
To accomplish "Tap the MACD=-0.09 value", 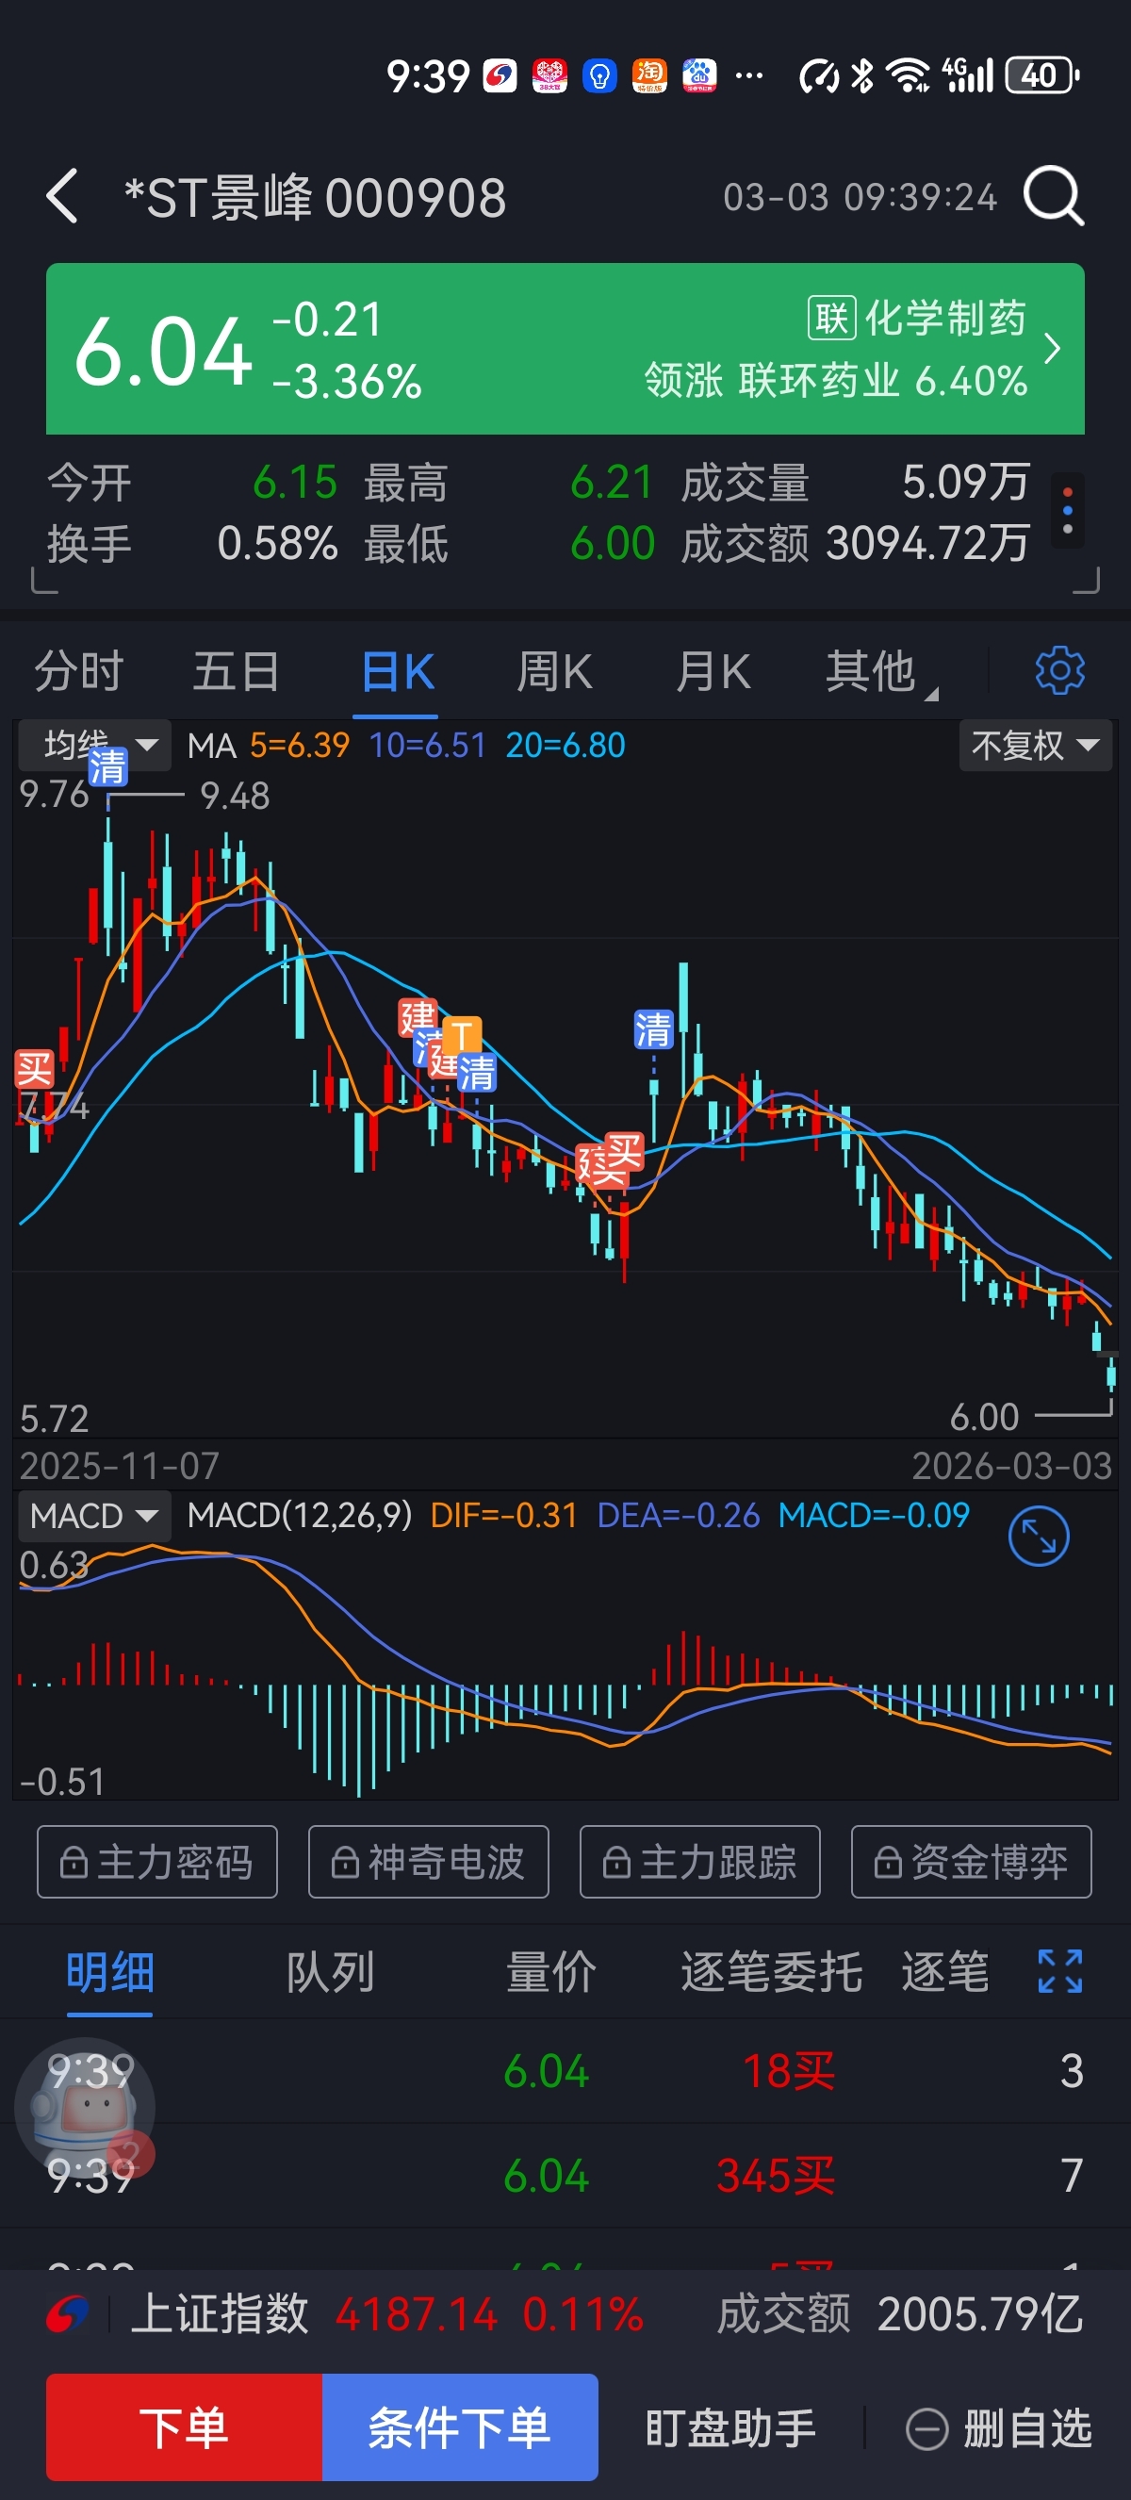I will coord(873,1515).
